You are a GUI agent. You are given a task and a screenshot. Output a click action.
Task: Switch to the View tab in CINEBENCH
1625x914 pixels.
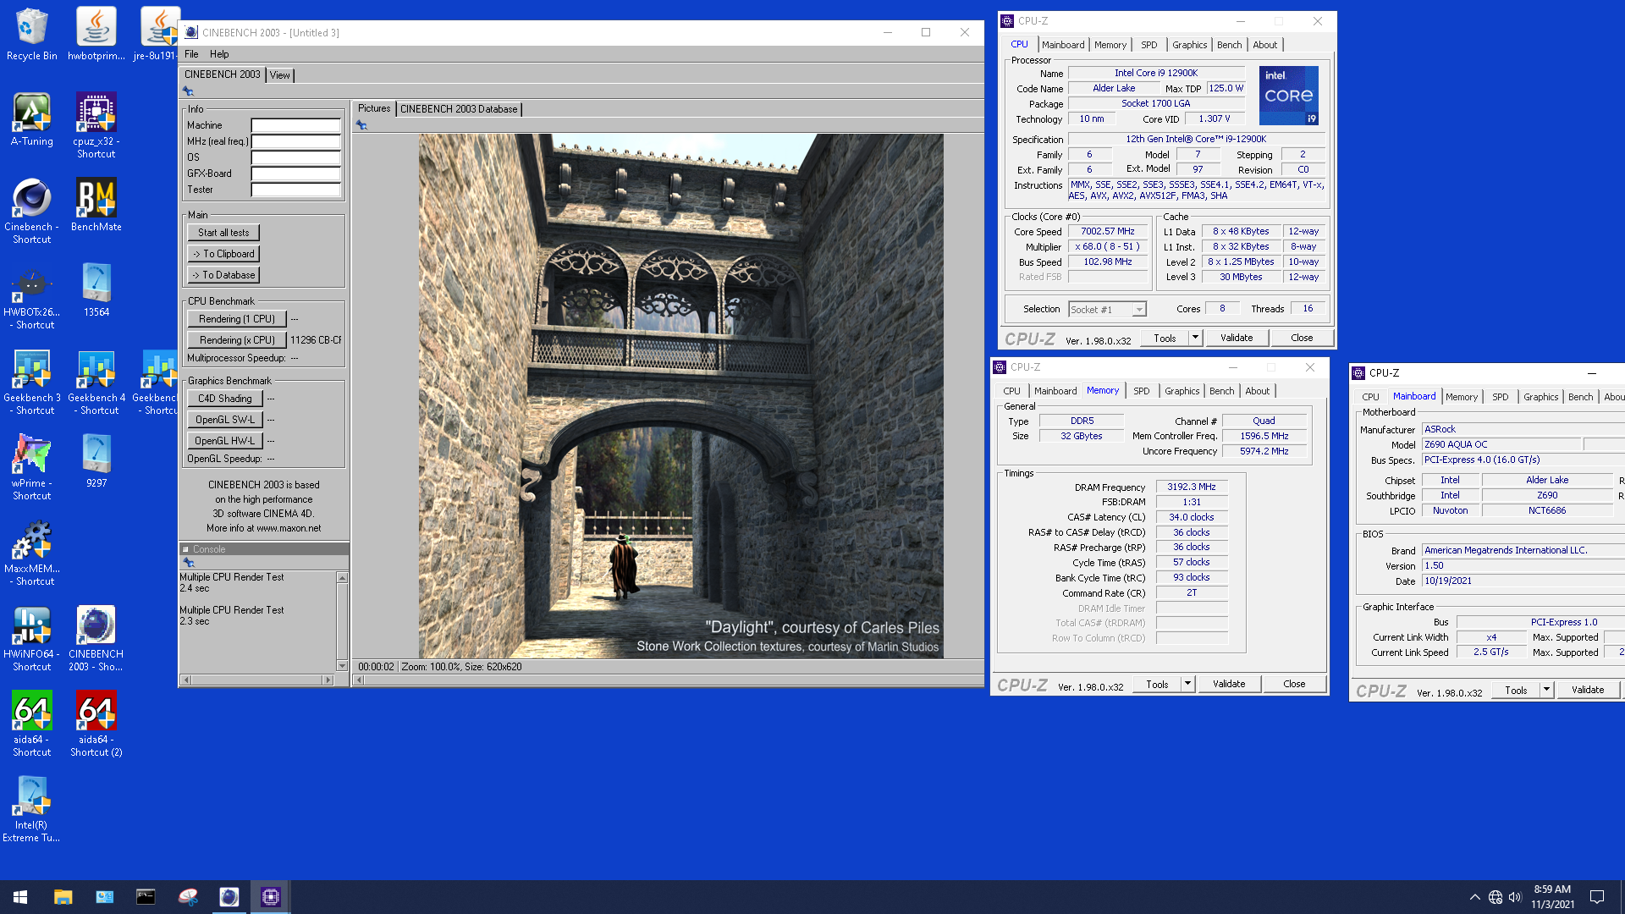point(280,75)
